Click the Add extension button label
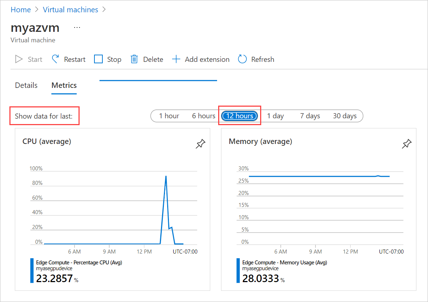The height and width of the screenshot is (302, 428). tap(207, 59)
